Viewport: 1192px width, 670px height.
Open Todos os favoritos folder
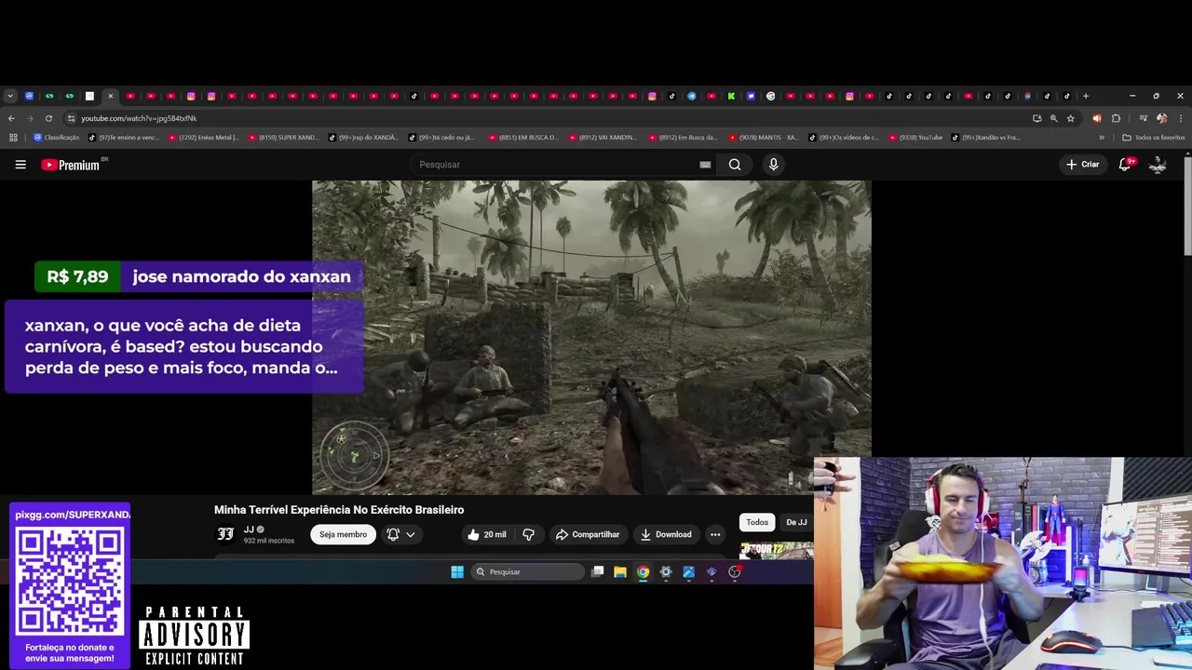pos(1154,138)
